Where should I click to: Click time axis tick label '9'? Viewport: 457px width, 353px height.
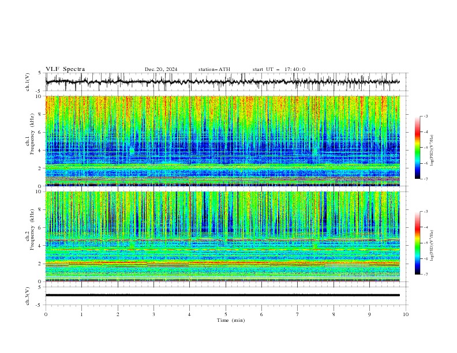point(369,314)
